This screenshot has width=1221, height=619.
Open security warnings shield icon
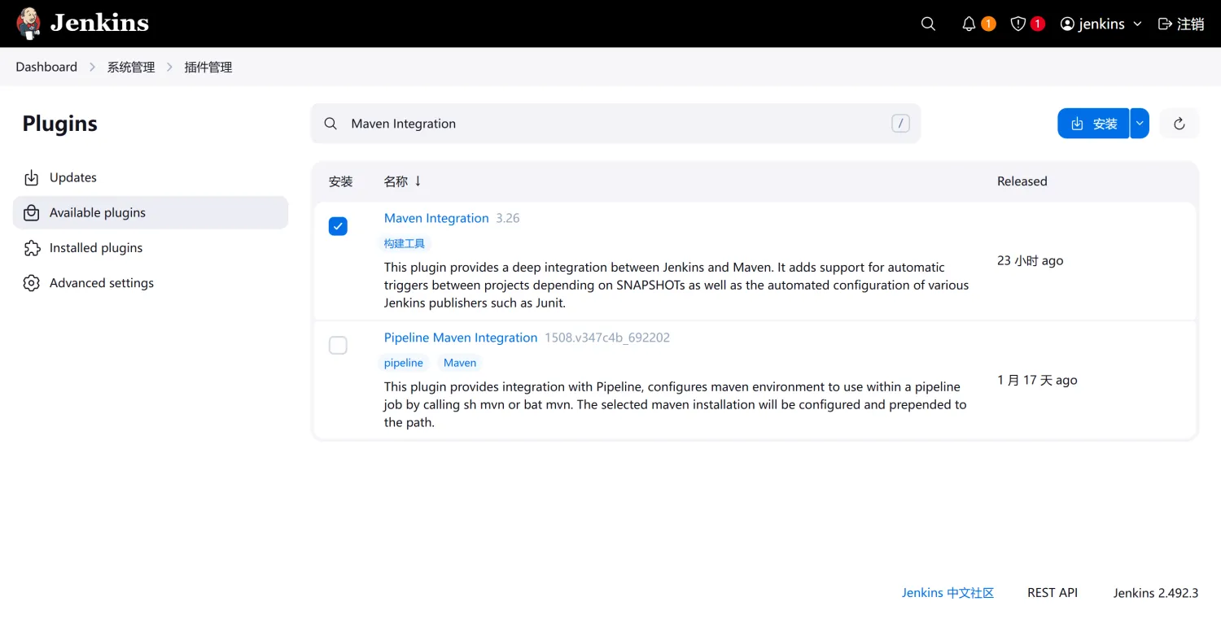(x=1017, y=24)
